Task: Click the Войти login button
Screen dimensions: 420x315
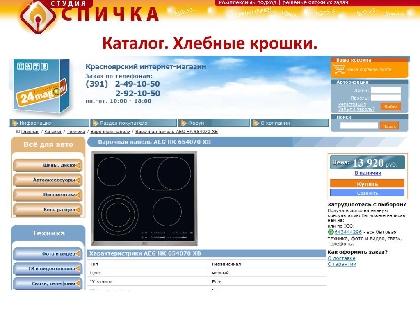Action: point(390,107)
